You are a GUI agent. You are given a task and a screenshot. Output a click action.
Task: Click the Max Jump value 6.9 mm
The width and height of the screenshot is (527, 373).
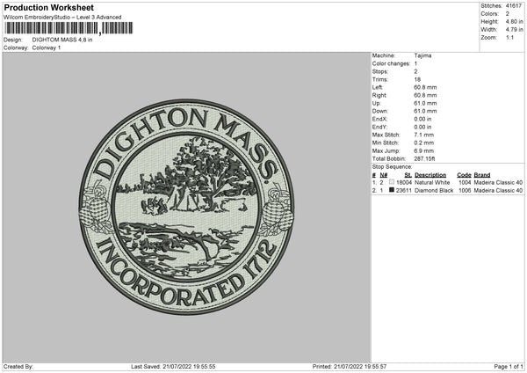point(424,150)
